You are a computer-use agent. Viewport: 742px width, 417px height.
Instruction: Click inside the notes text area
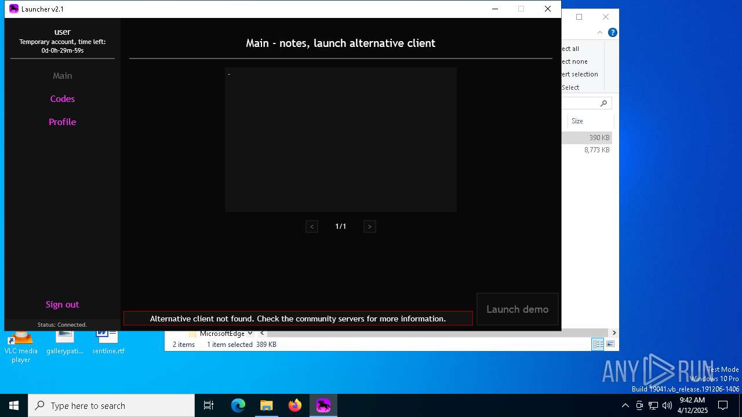tap(341, 140)
